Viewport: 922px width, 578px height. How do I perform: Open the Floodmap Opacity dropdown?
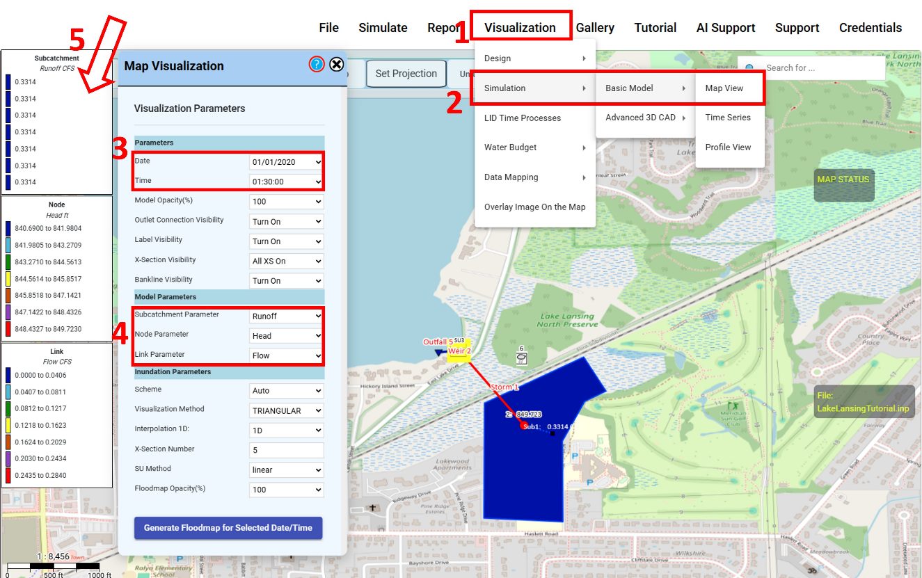pyautogui.click(x=287, y=490)
